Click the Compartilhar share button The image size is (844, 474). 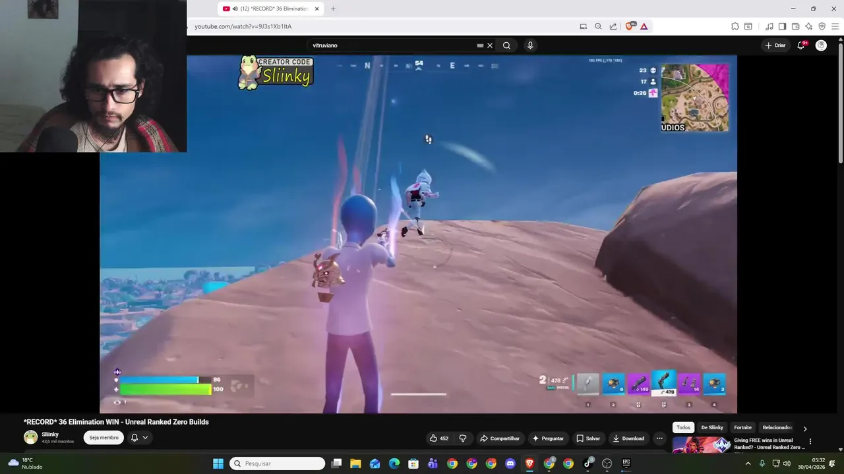click(500, 438)
